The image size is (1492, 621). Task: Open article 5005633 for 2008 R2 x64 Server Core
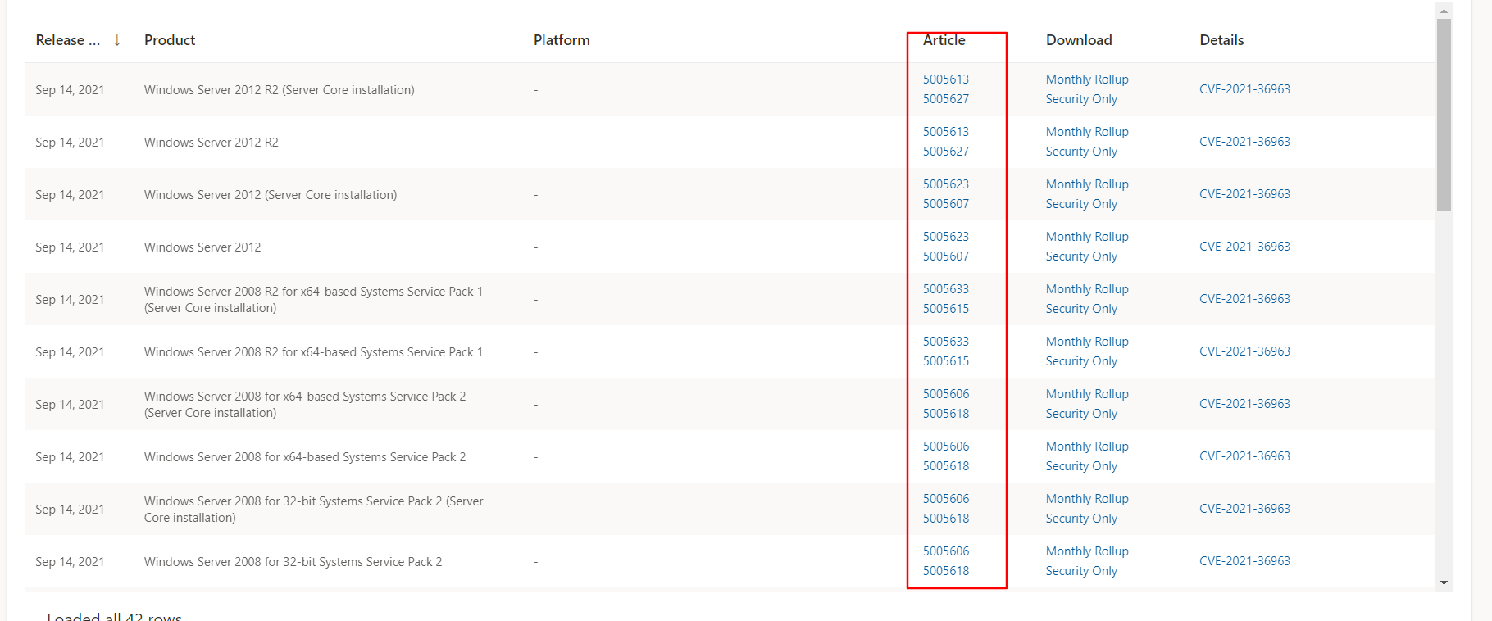pos(946,289)
